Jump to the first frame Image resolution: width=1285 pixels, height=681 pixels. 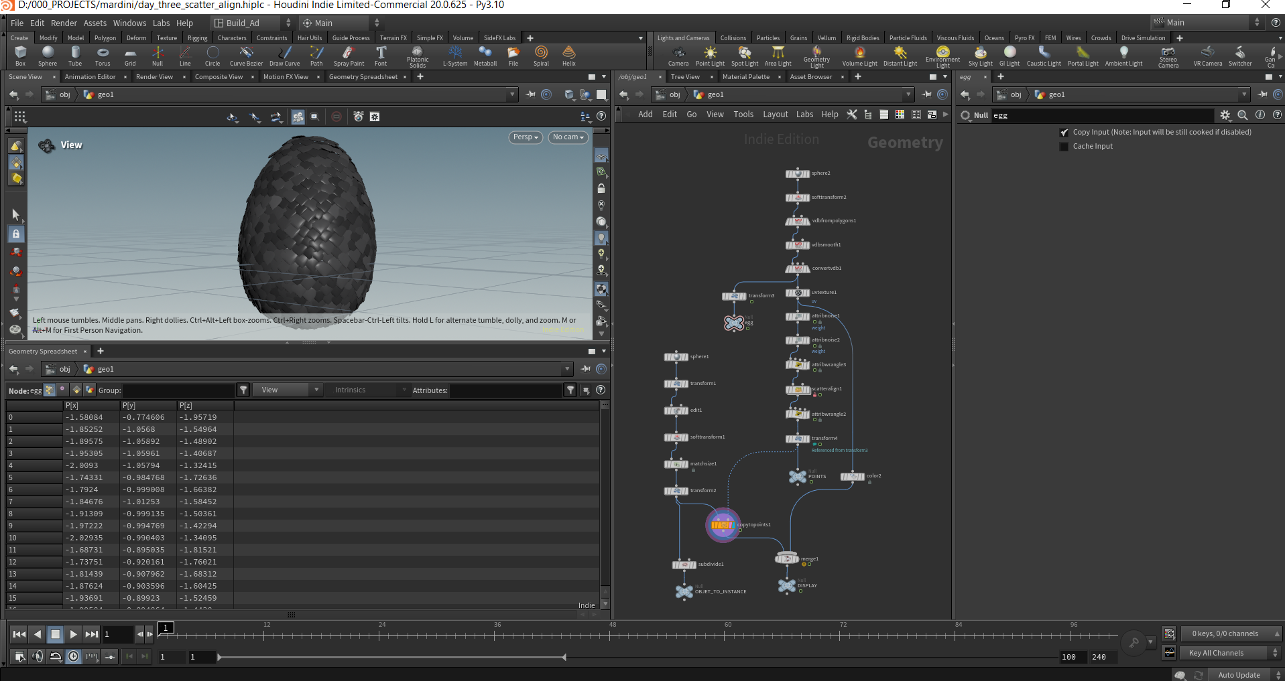pyautogui.click(x=19, y=634)
